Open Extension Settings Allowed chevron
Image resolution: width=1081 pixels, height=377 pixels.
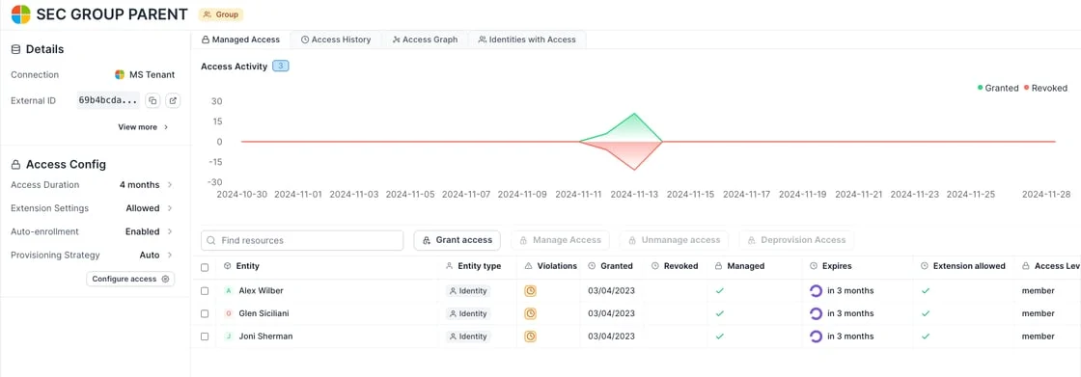[170, 208]
